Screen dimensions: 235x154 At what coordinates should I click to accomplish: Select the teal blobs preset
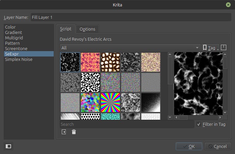tap(110, 116)
